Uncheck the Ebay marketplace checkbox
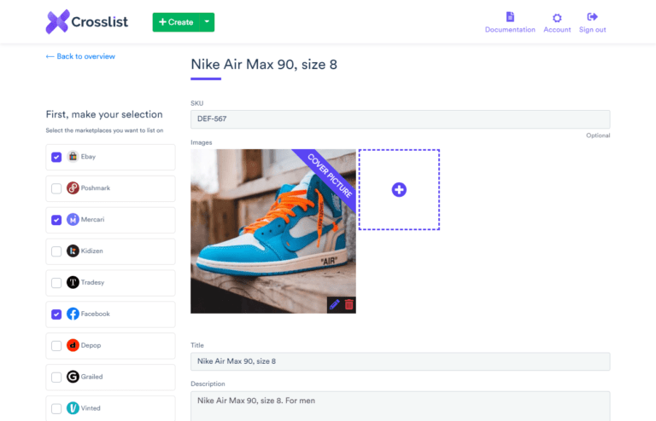The height and width of the screenshot is (421, 656). [x=56, y=157]
